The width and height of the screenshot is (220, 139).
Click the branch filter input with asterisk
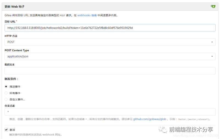click(110, 112)
